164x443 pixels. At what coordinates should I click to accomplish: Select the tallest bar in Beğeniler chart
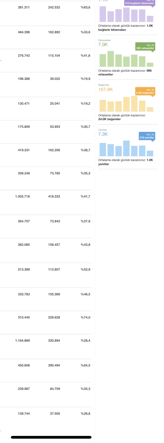pyautogui.click(x=134, y=104)
